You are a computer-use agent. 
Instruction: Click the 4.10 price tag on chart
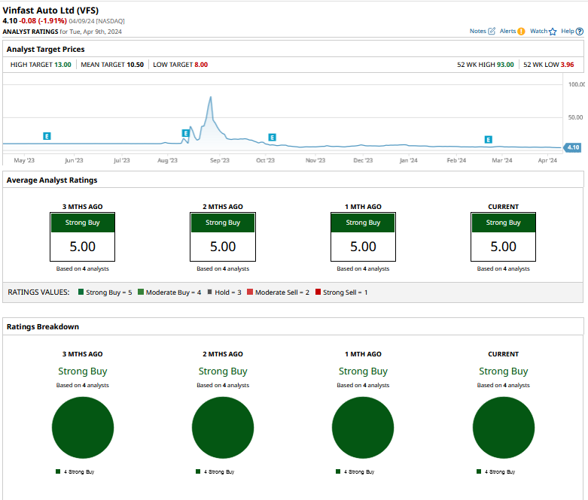click(x=572, y=147)
